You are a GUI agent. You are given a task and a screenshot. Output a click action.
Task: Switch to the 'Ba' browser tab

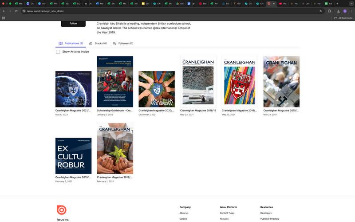tap(203, 4)
